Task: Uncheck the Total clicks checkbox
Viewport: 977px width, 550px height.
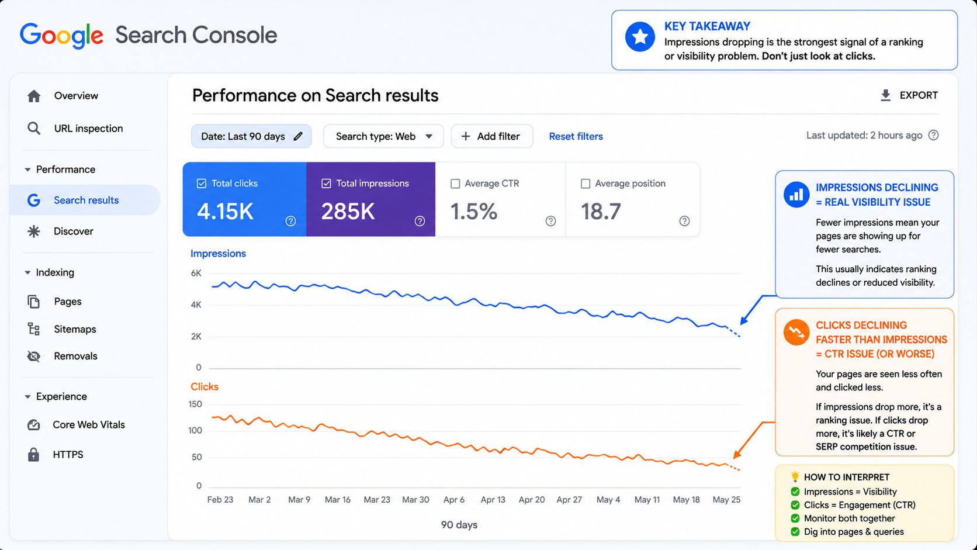Action: (202, 184)
